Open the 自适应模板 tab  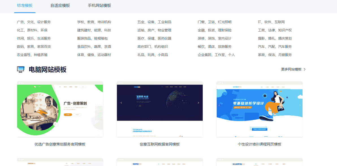(60, 6)
